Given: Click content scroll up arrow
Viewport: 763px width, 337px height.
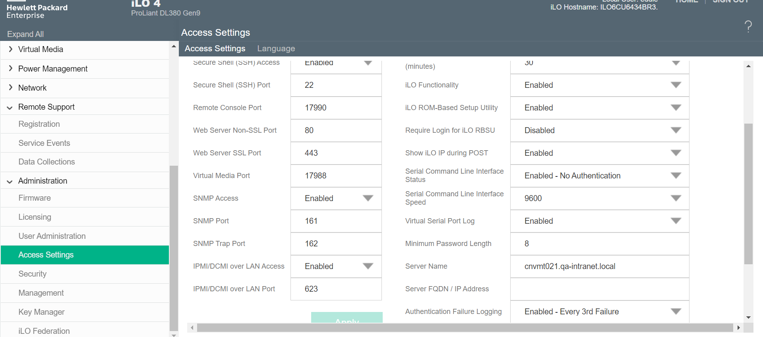Looking at the screenshot, I should pyautogui.click(x=748, y=66).
